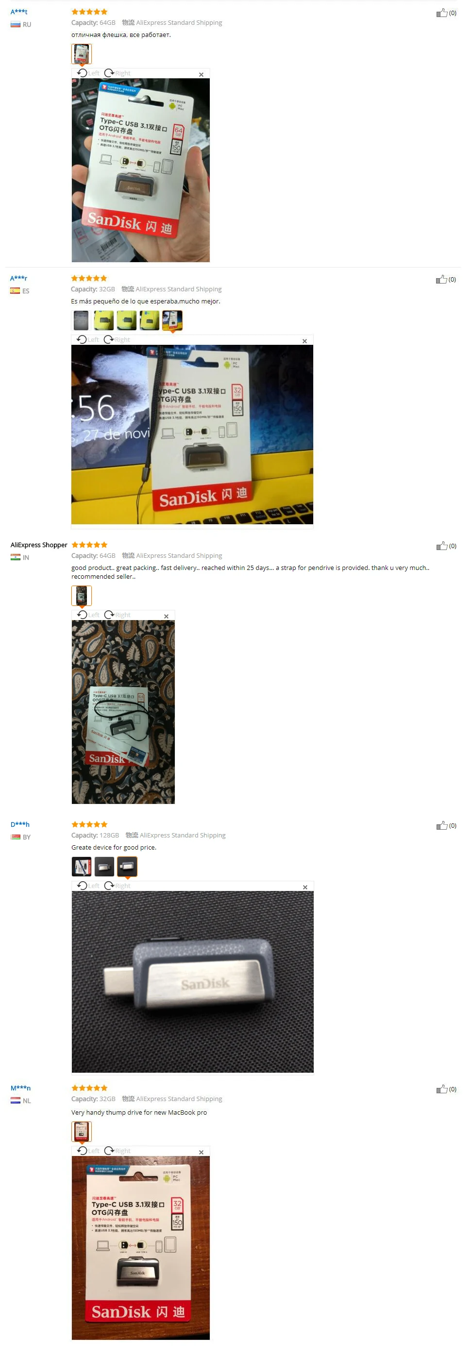Open the first thumbnail in D***h's review
Viewport: 472px width, 1352px height.
coord(81,867)
